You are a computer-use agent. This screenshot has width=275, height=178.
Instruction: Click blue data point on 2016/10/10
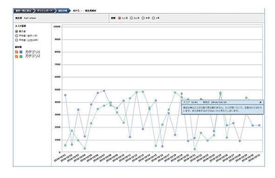124,101
